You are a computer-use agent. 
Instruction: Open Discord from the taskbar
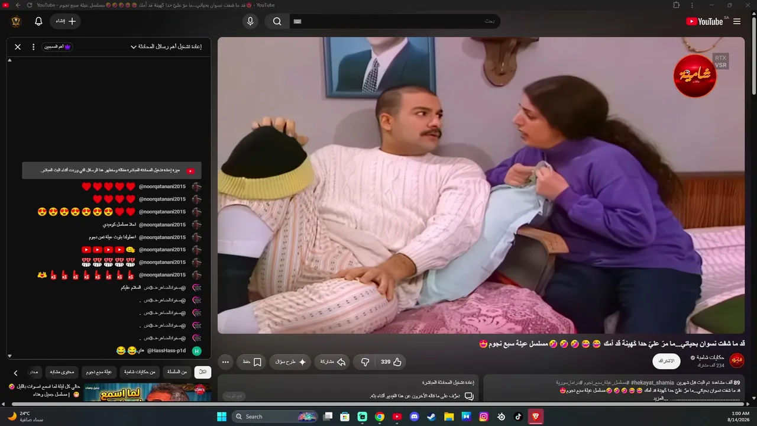pos(414,417)
